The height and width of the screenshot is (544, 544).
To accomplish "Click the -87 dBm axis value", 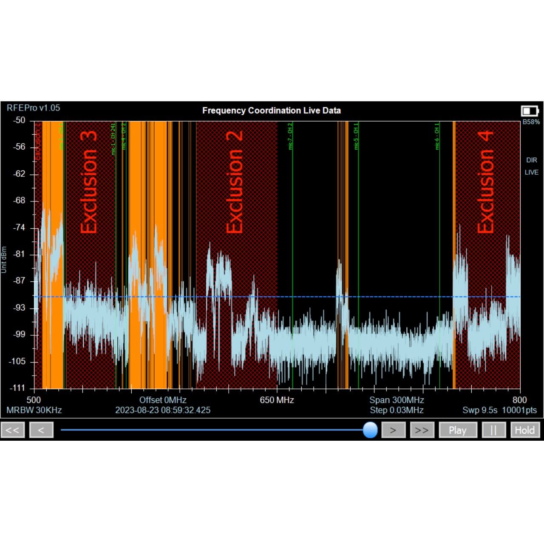I will [x=19, y=281].
